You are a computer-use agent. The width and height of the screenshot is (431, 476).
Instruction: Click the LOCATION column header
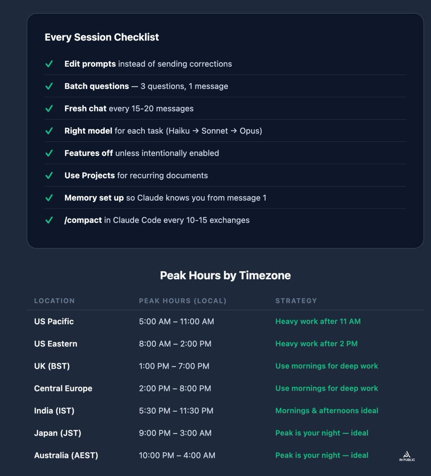coord(54,301)
